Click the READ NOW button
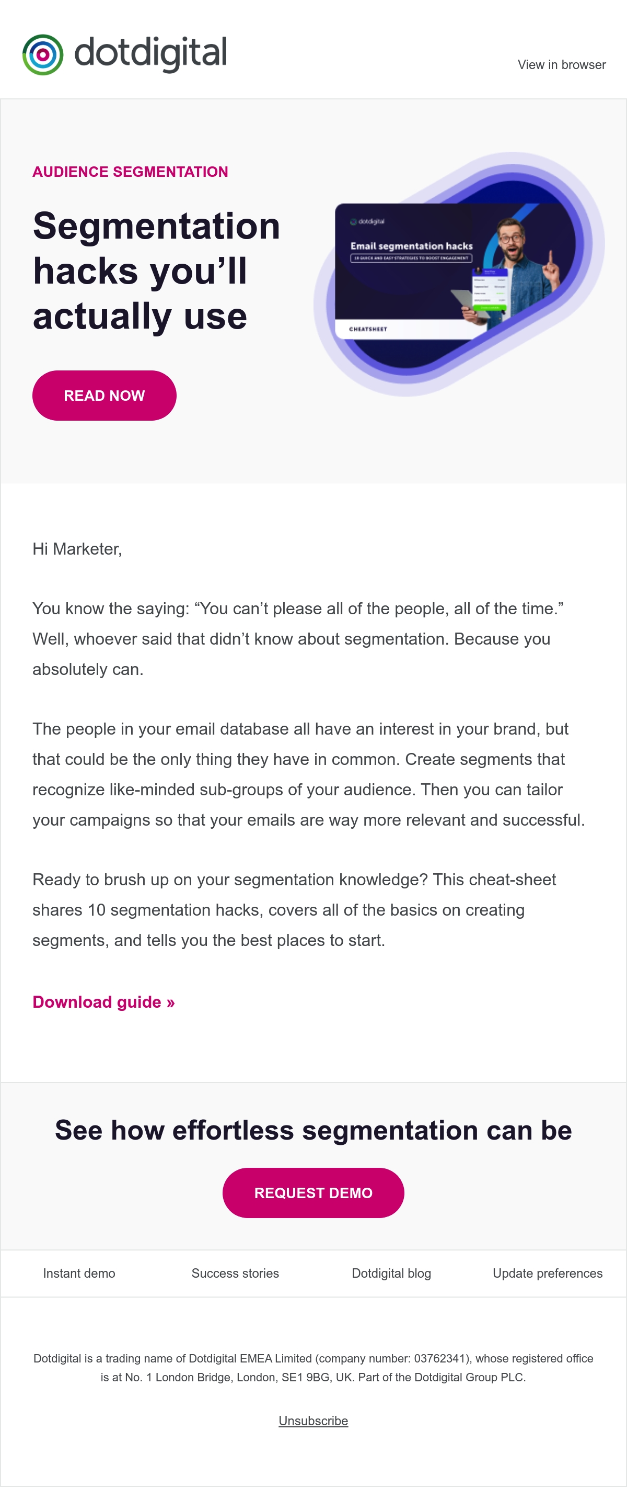627x1487 pixels. pos(104,396)
